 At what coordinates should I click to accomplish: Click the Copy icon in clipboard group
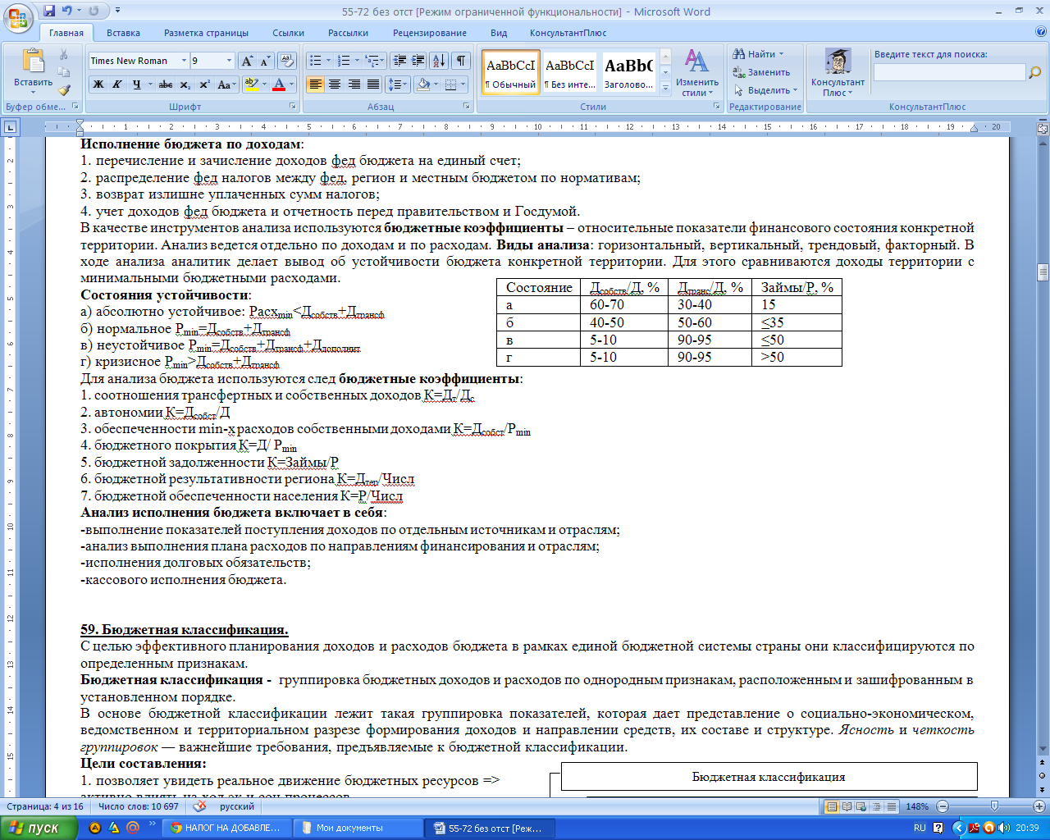[64, 72]
